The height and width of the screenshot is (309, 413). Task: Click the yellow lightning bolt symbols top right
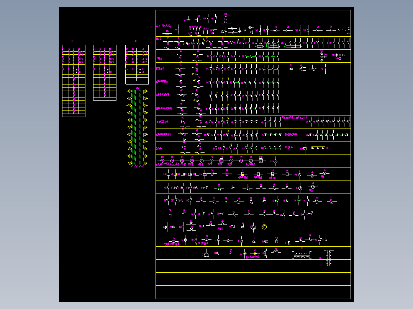tap(346, 30)
